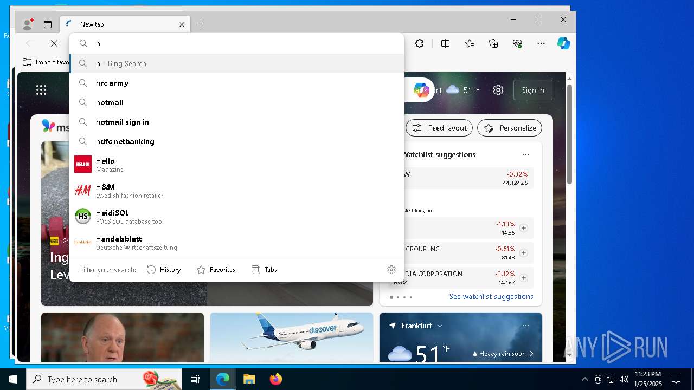
Task: Open the Heavy rain soon forecast
Action: 503,354
